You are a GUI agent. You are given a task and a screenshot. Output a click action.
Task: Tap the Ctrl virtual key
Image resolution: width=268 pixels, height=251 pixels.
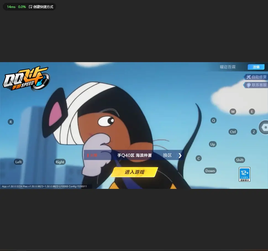[233, 132]
